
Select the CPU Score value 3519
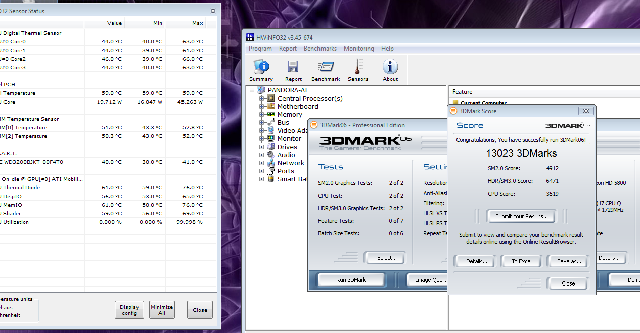click(552, 194)
